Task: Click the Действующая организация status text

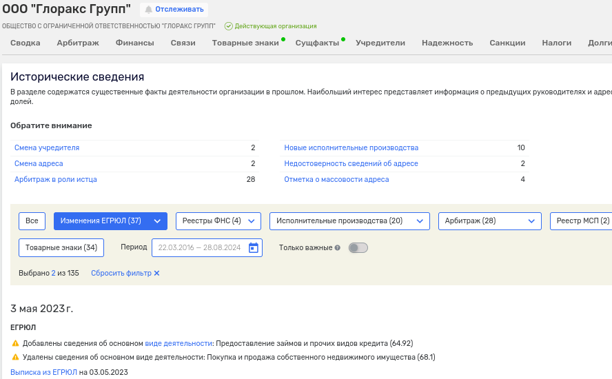Action: pyautogui.click(x=276, y=26)
